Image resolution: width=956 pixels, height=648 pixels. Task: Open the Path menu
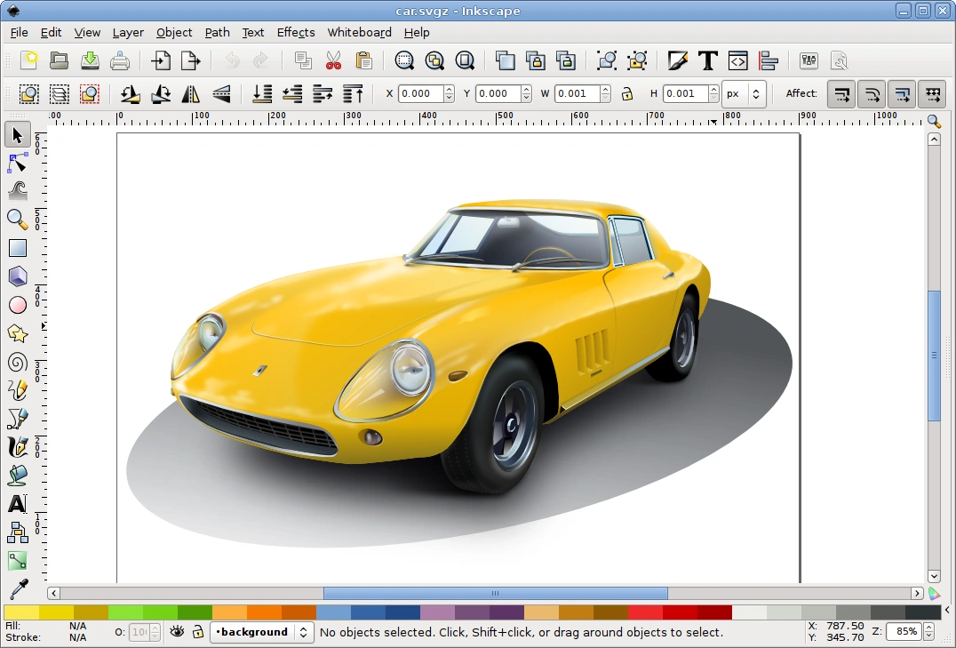click(217, 32)
